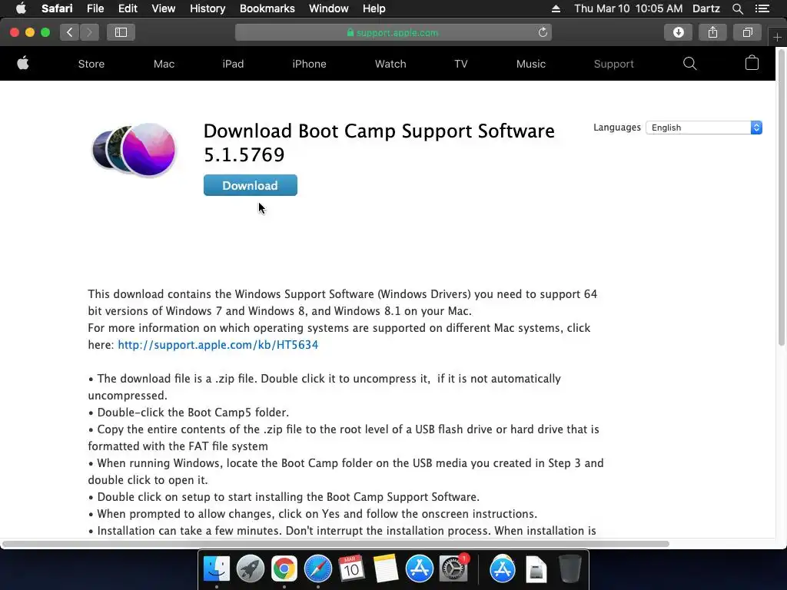Go to the Store nav link
787x590 pixels.
pos(91,64)
